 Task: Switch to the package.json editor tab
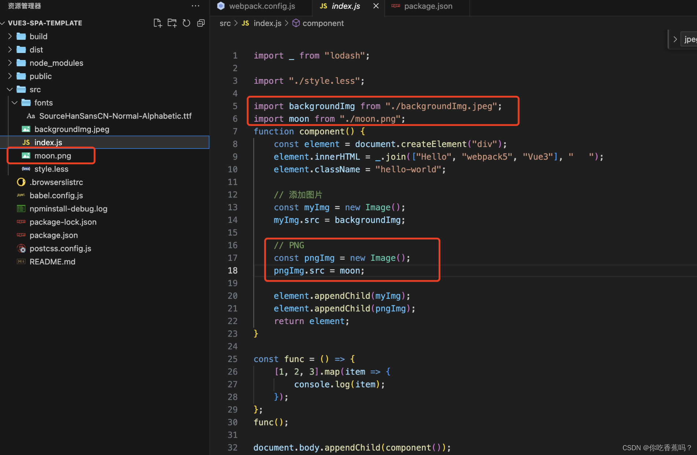pos(427,6)
